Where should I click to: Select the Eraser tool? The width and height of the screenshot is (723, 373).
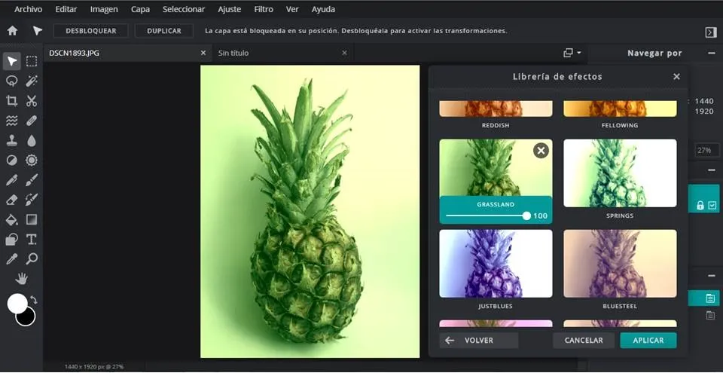11,200
